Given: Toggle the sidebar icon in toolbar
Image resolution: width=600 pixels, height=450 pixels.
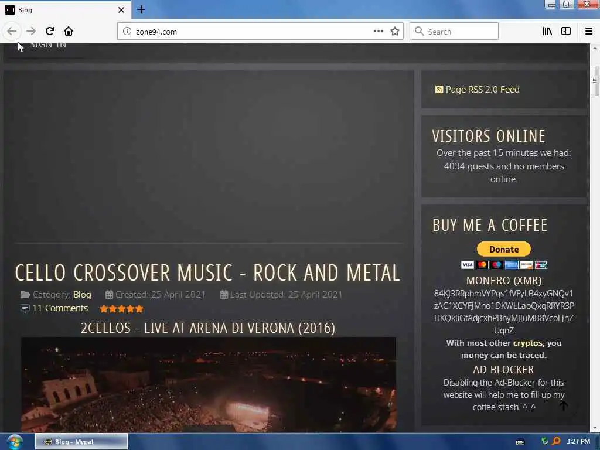Looking at the screenshot, I should 566,32.
